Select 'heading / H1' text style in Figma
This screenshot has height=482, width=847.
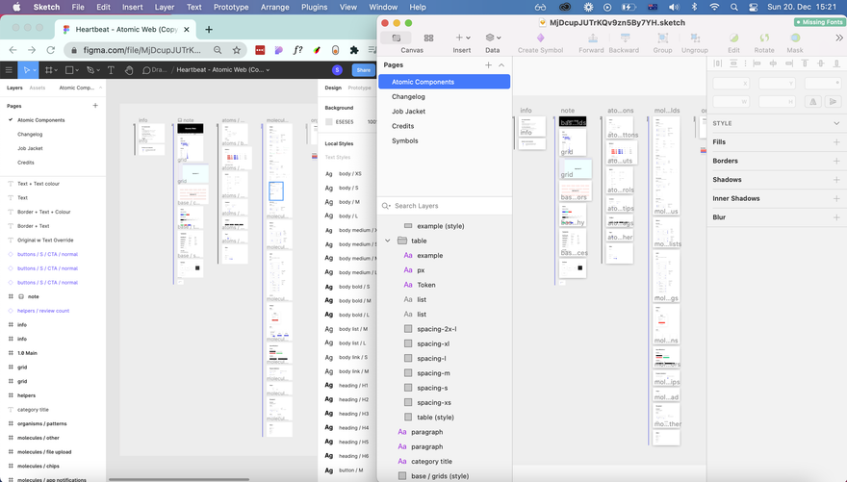click(x=353, y=386)
